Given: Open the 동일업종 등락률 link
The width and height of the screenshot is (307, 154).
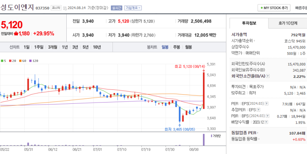Looking at the screenshot, I should tap(245, 139).
